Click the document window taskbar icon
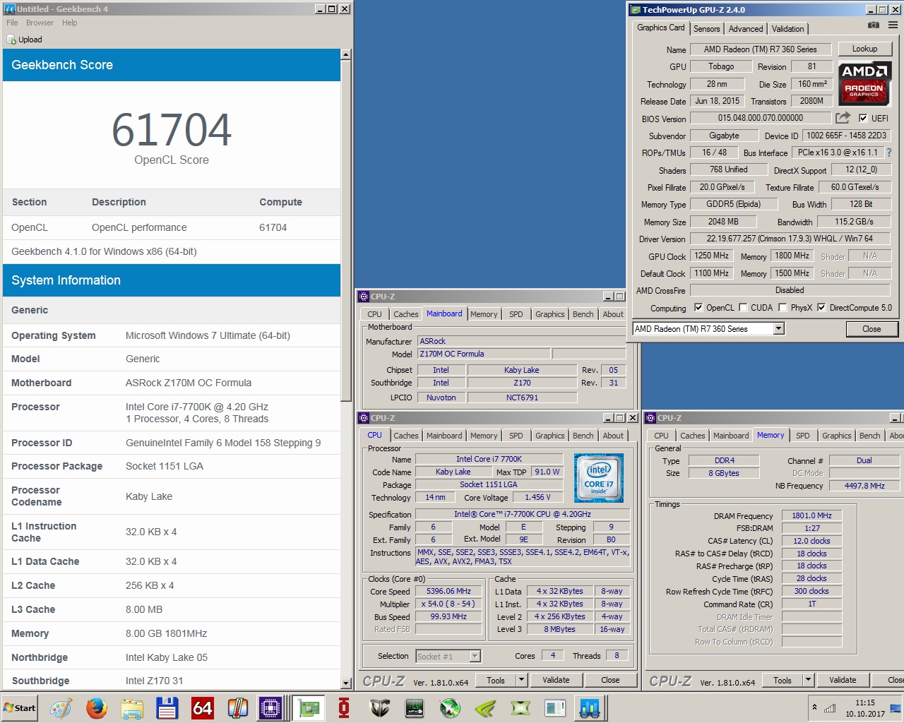This screenshot has height=723, width=904. click(556, 708)
